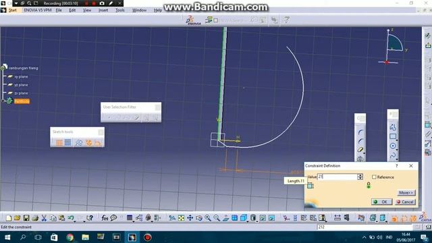Open the File menu
The image size is (432, 243).
(x=59, y=10)
